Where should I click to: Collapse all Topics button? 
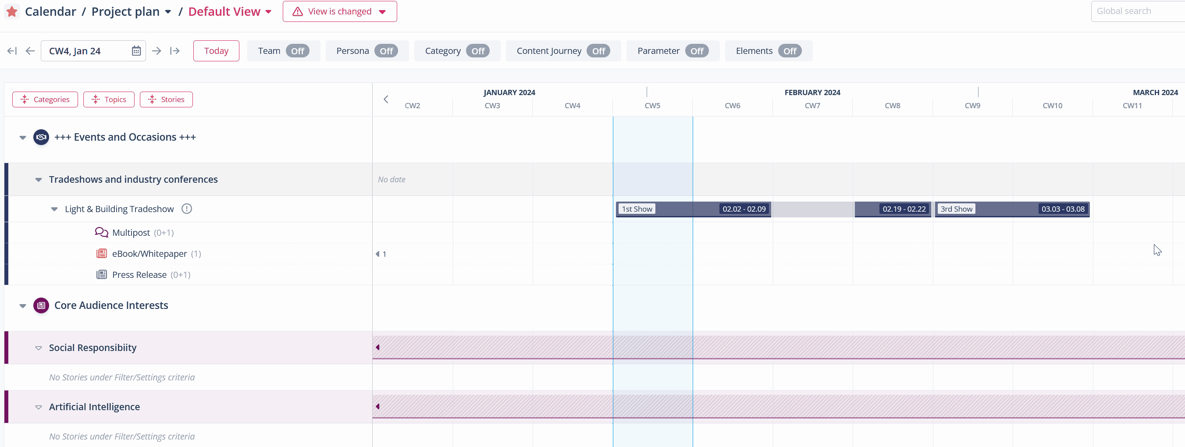[x=109, y=99]
